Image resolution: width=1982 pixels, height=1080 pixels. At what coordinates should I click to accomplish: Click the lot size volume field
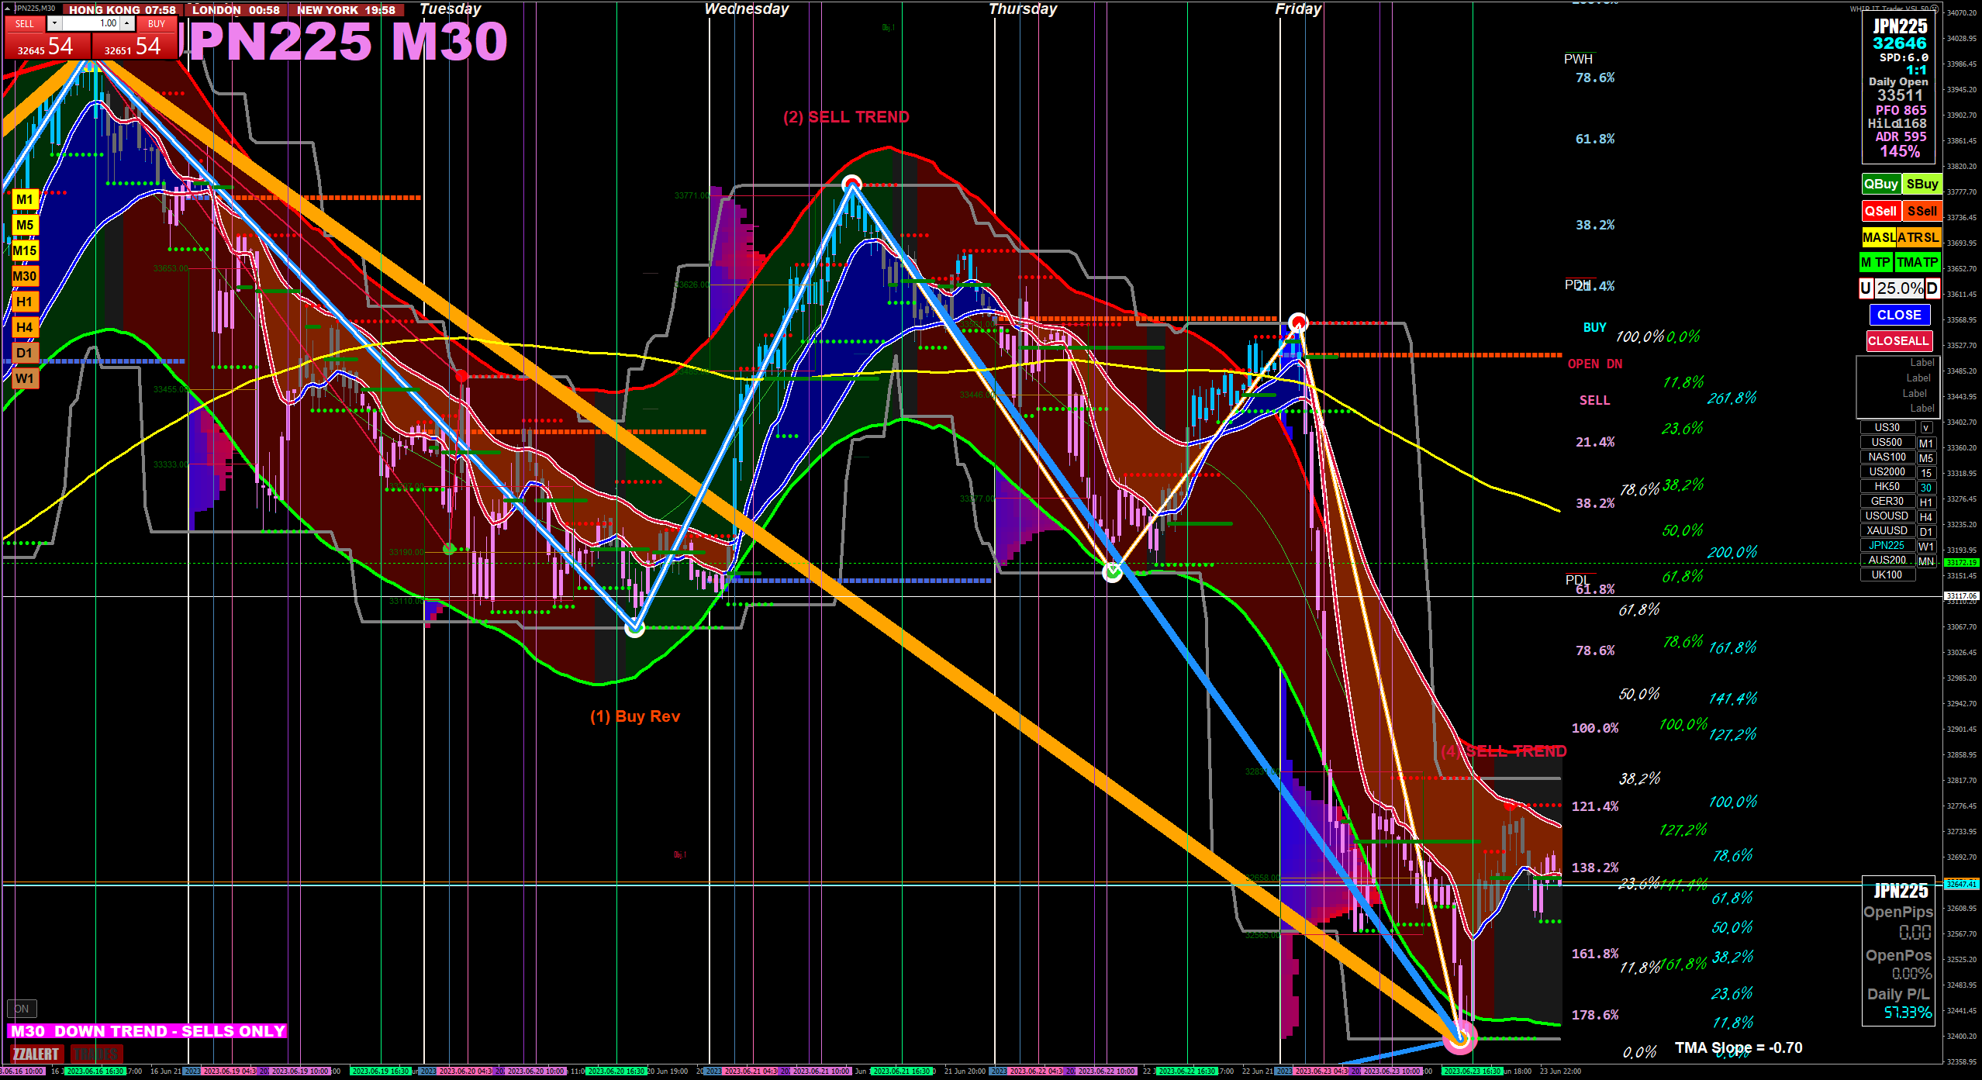pyautogui.click(x=92, y=23)
